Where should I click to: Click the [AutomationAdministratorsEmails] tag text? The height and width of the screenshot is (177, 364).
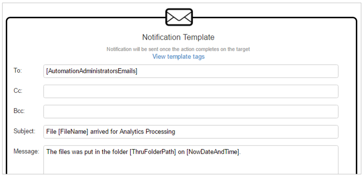click(92, 71)
